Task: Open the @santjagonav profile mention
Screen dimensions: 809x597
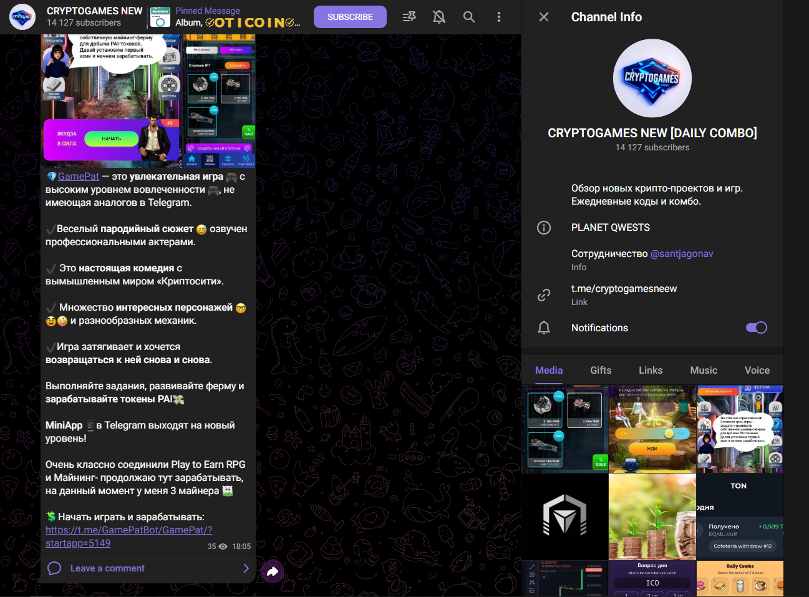Action: (x=682, y=254)
